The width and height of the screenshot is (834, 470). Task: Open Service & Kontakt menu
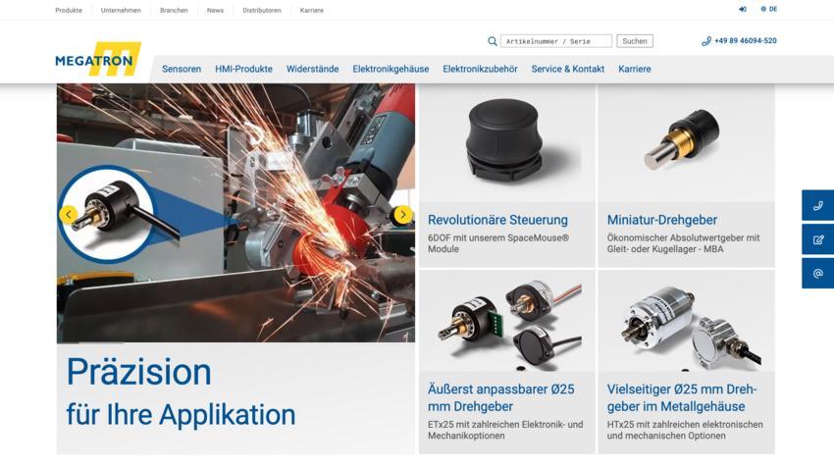[x=567, y=69]
